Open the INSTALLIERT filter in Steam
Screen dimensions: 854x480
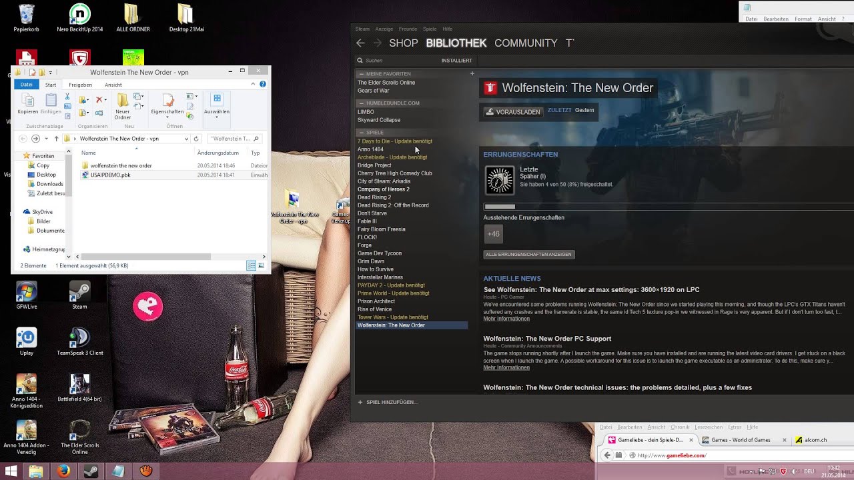456,61
